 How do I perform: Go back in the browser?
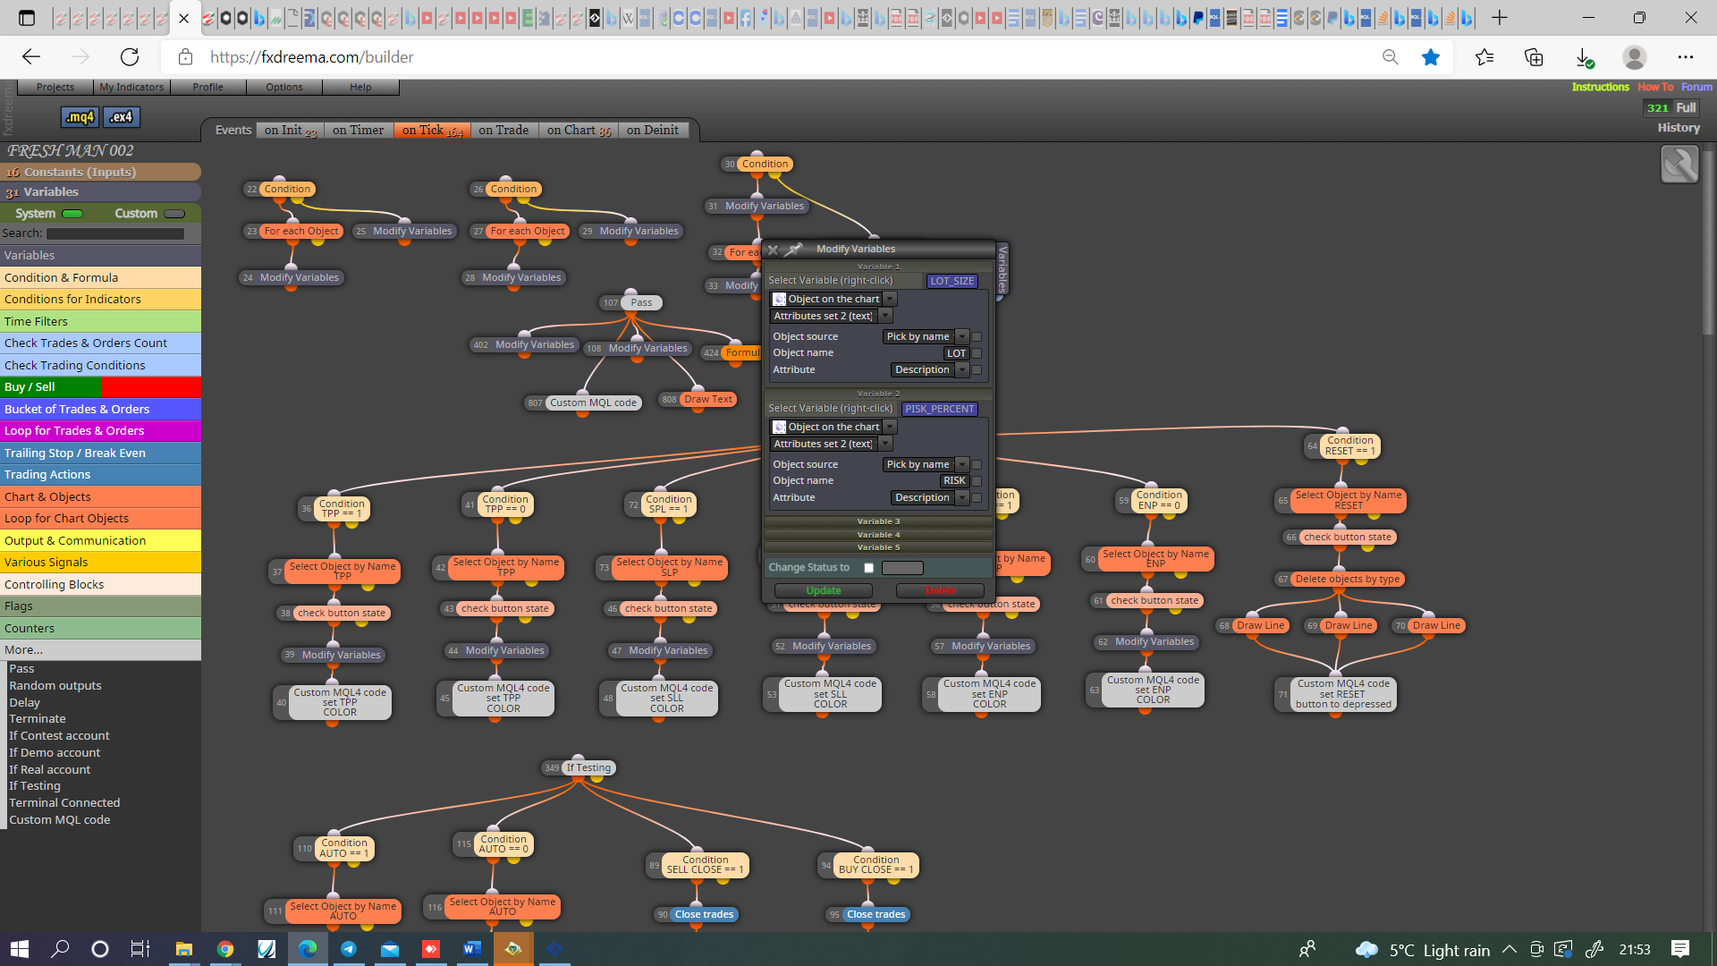tap(31, 57)
